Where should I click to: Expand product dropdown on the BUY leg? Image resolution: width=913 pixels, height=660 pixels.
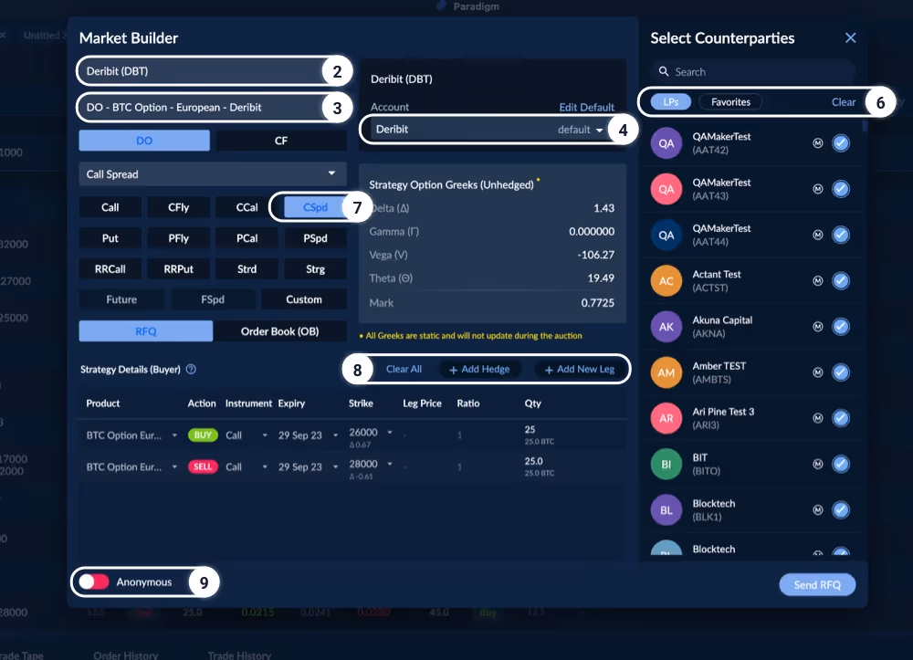[174, 435]
